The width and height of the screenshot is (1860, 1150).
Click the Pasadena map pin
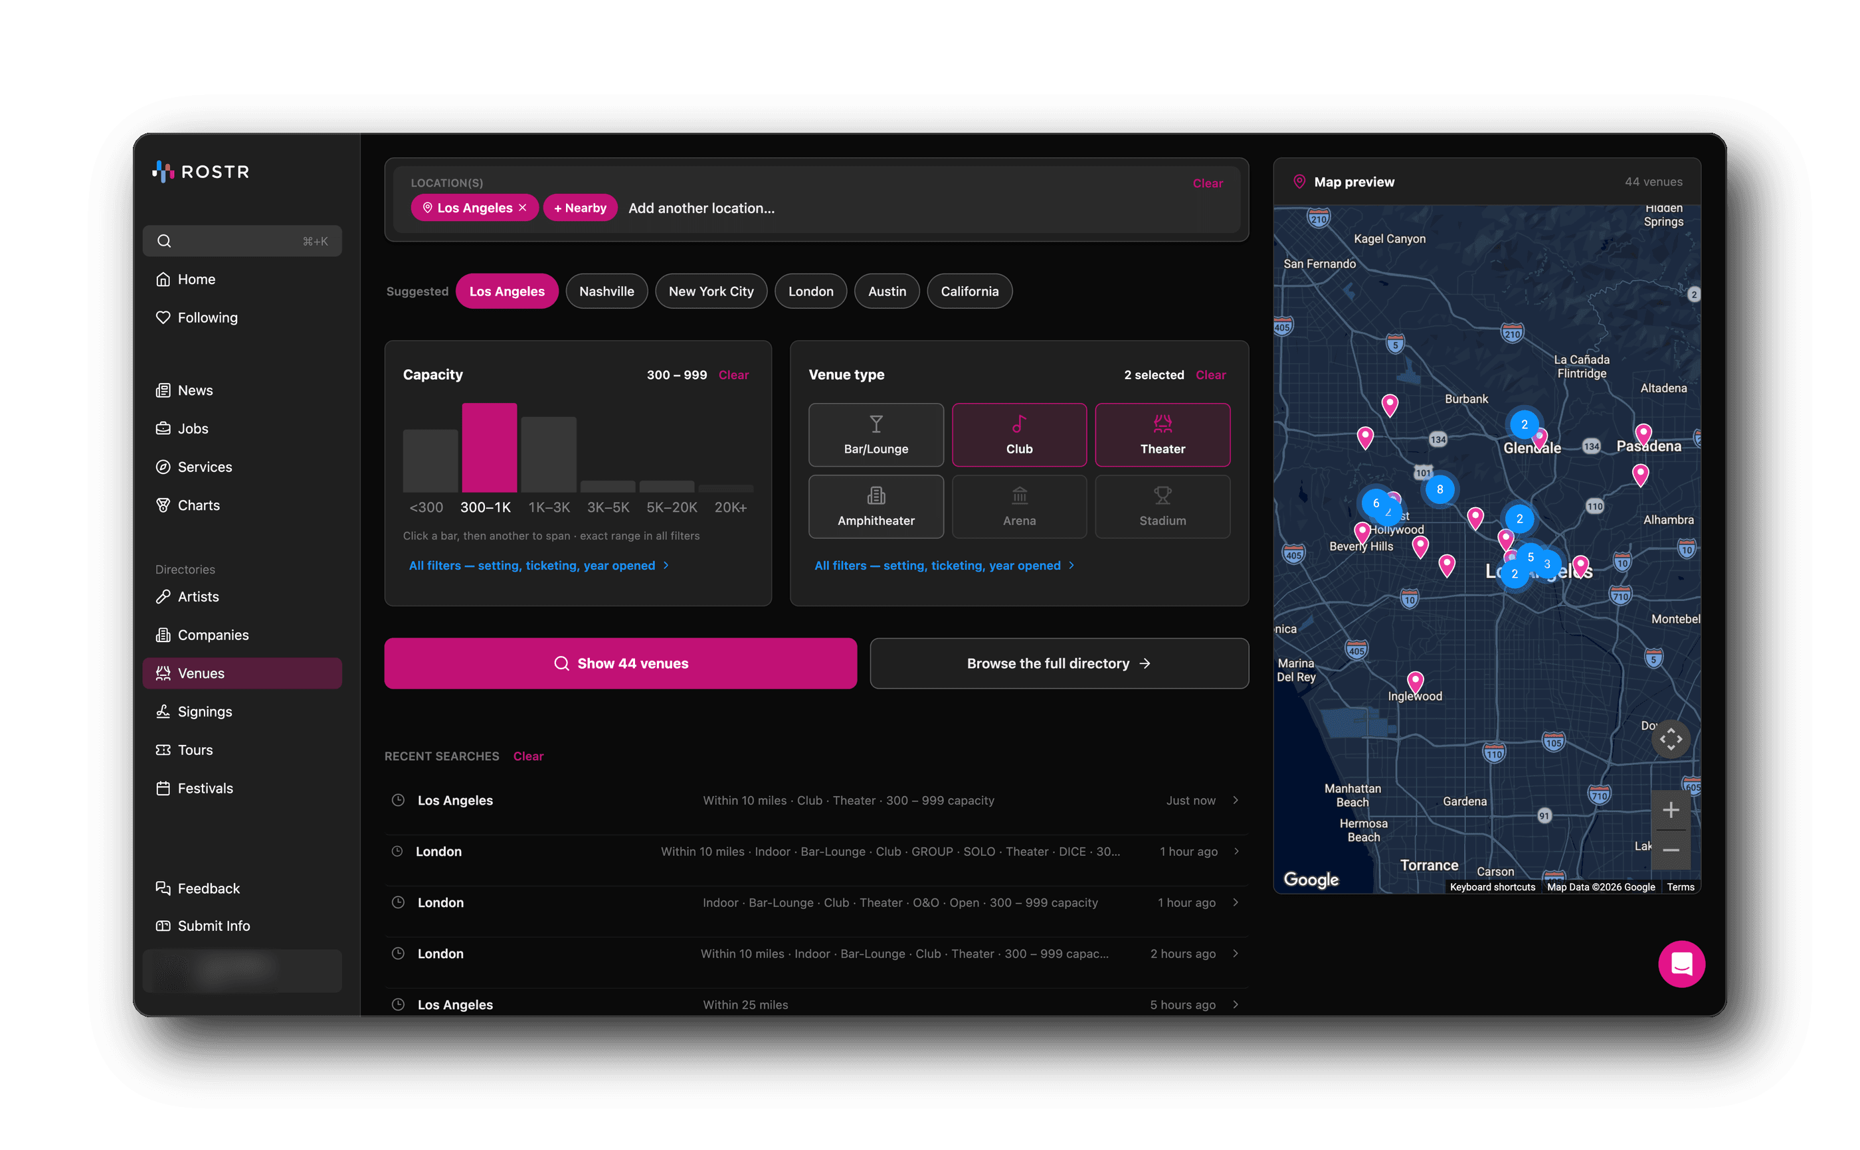pos(1642,434)
